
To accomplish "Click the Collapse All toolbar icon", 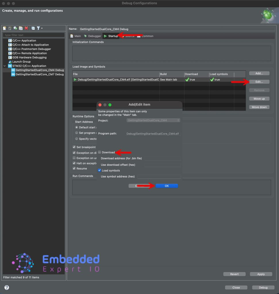I will pyautogui.click(x=33, y=28).
